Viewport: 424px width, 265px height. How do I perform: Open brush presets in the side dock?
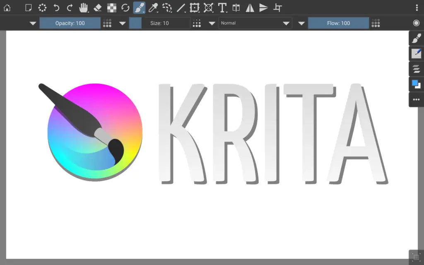tap(416, 38)
